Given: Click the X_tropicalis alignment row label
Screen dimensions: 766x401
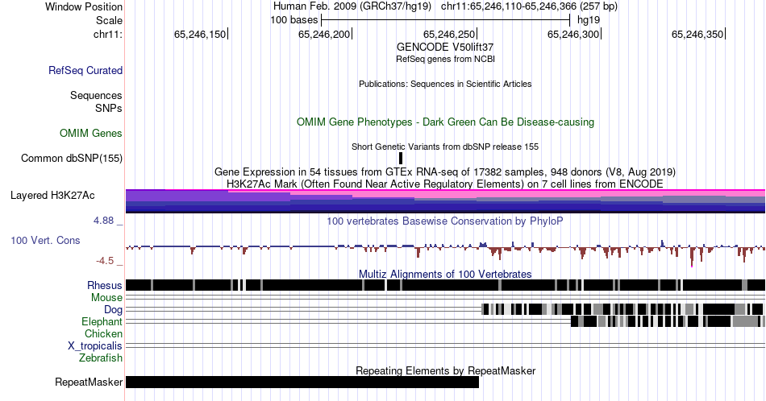Looking at the screenshot, I should tap(95, 346).
